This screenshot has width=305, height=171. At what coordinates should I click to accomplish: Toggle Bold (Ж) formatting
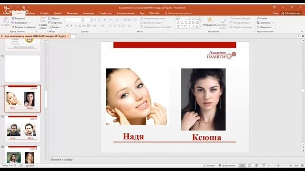click(67, 26)
